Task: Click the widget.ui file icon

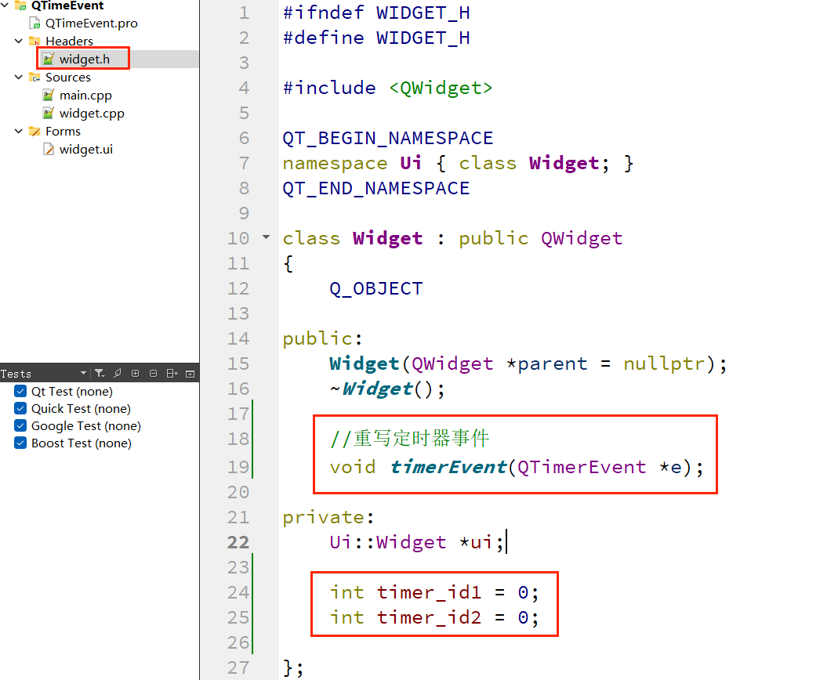Action: [x=49, y=149]
